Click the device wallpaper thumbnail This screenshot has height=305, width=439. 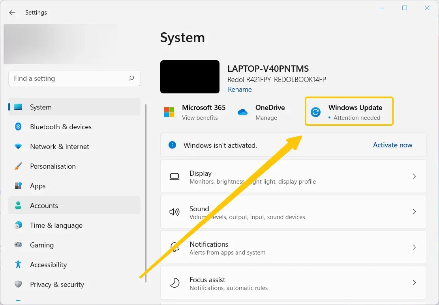click(190, 77)
